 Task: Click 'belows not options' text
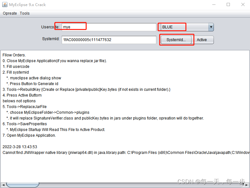tap(19, 101)
